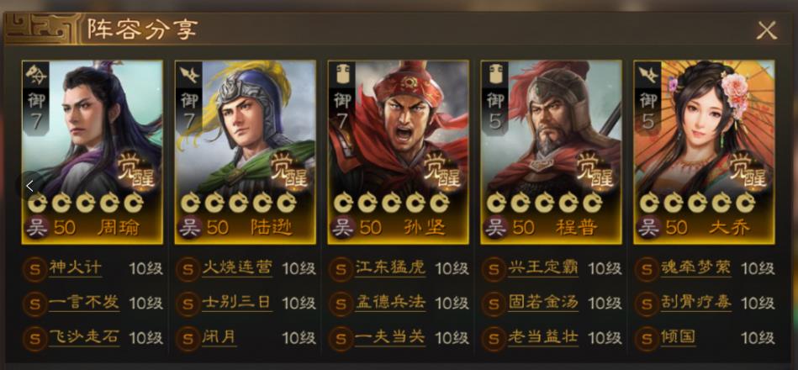Open the skill 孟德兵法

390,303
